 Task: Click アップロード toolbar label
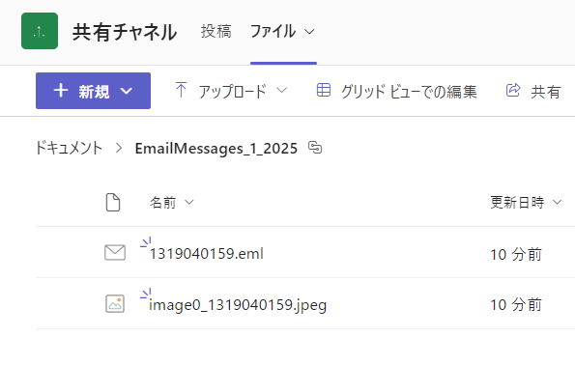233,91
